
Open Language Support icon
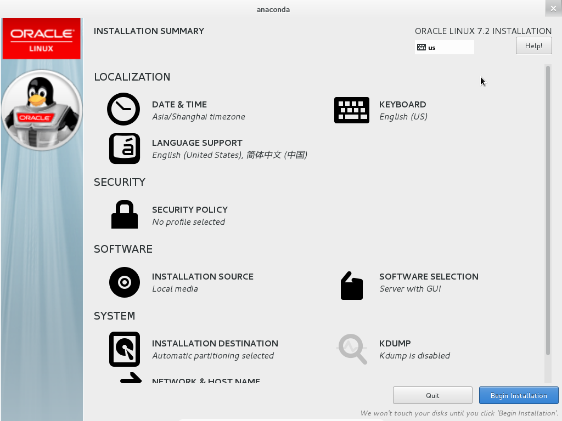point(125,149)
